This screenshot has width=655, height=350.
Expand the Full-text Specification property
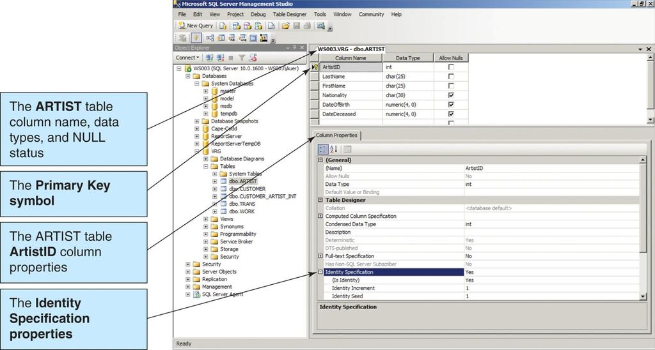pos(320,256)
